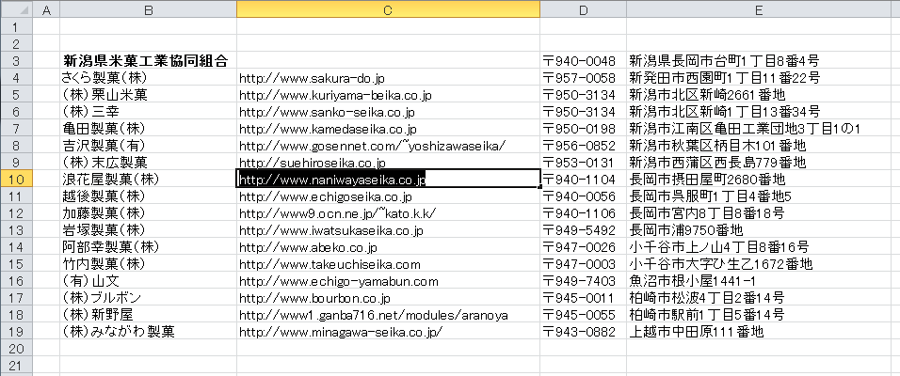Viewport: 900px width, 376px height.
Task: Select column D header
Action: (x=583, y=9)
